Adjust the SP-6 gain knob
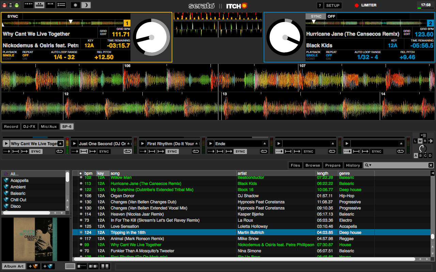Screen dimensions: 436x272 [x=423, y=148]
